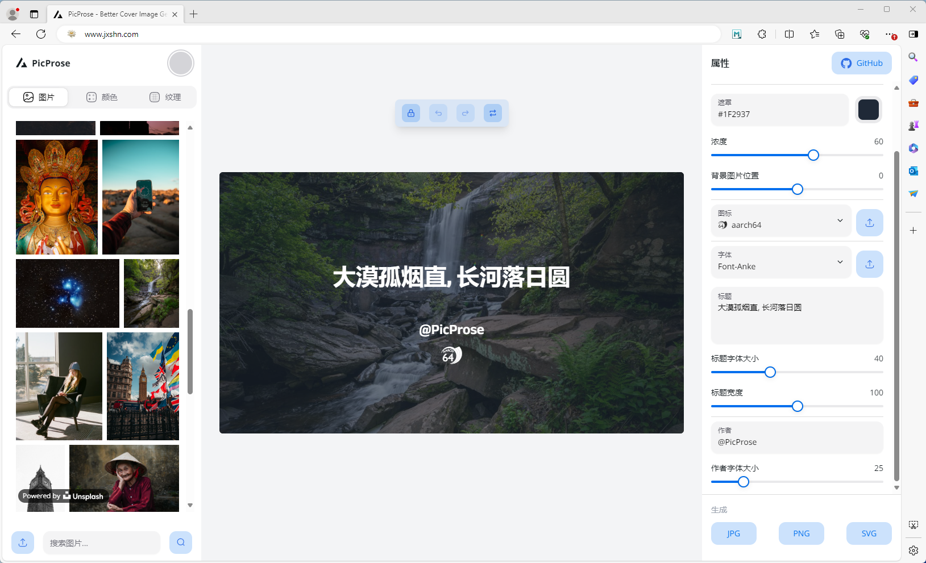This screenshot has height=563, width=926.
Task: Click the lock icon in the canvas toolbar
Action: [411, 113]
